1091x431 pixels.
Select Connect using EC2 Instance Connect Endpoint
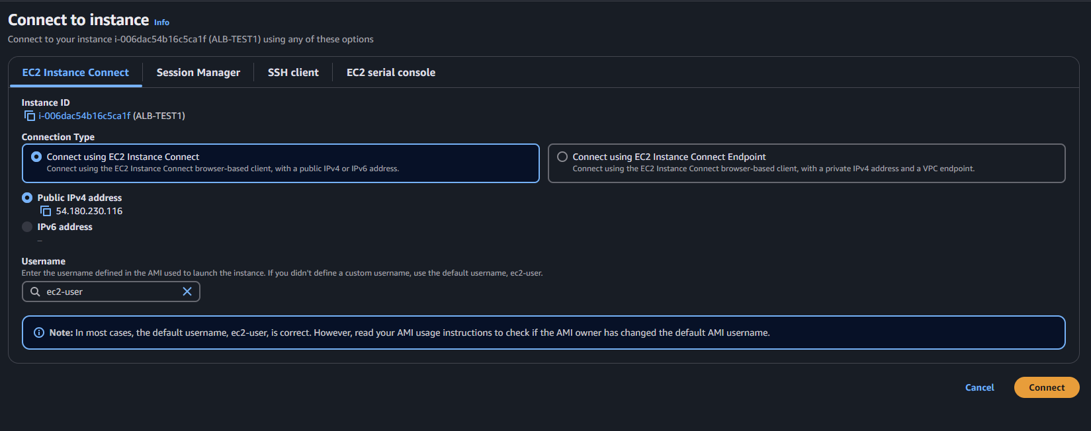562,157
